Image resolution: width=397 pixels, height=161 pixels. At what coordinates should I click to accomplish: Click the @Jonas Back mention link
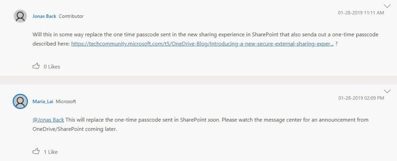48,119
